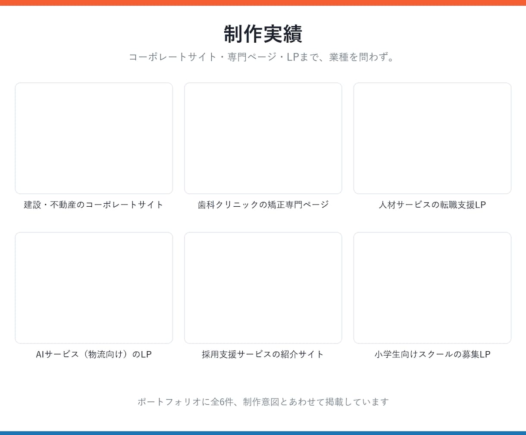This screenshot has width=526, height=435.
Task: Click the caption 歯科クリニックの矯正専門ページ
Action: (x=263, y=205)
